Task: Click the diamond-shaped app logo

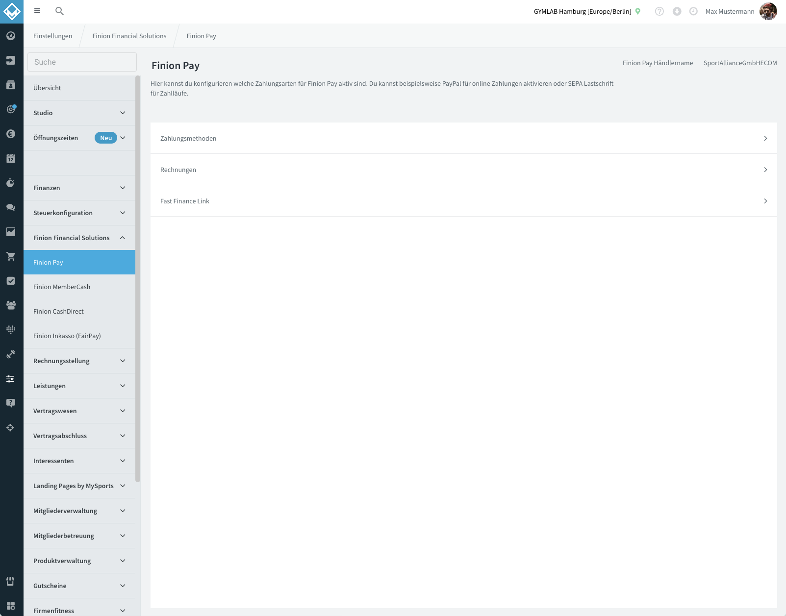Action: point(12,11)
